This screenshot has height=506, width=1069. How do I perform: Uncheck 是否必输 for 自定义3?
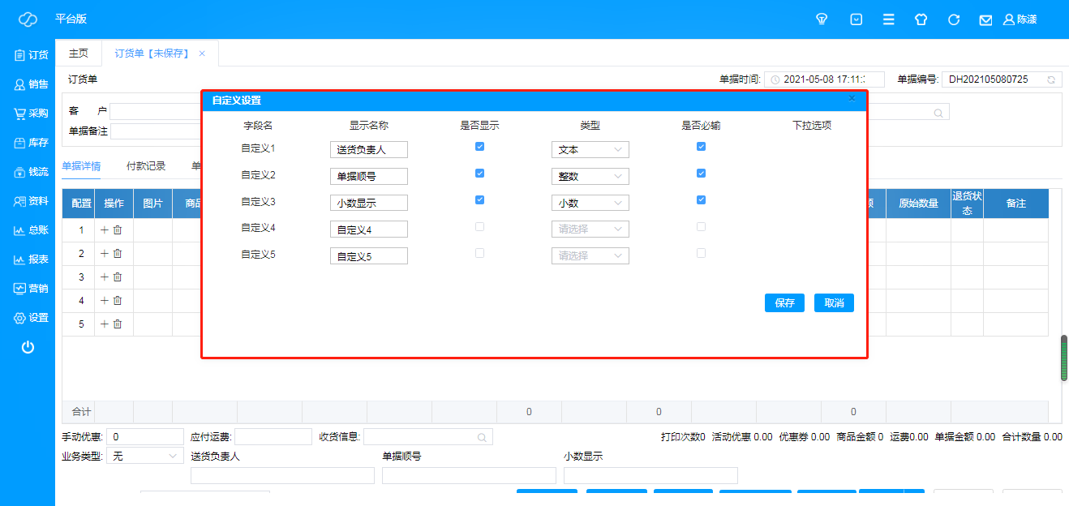pyautogui.click(x=702, y=200)
